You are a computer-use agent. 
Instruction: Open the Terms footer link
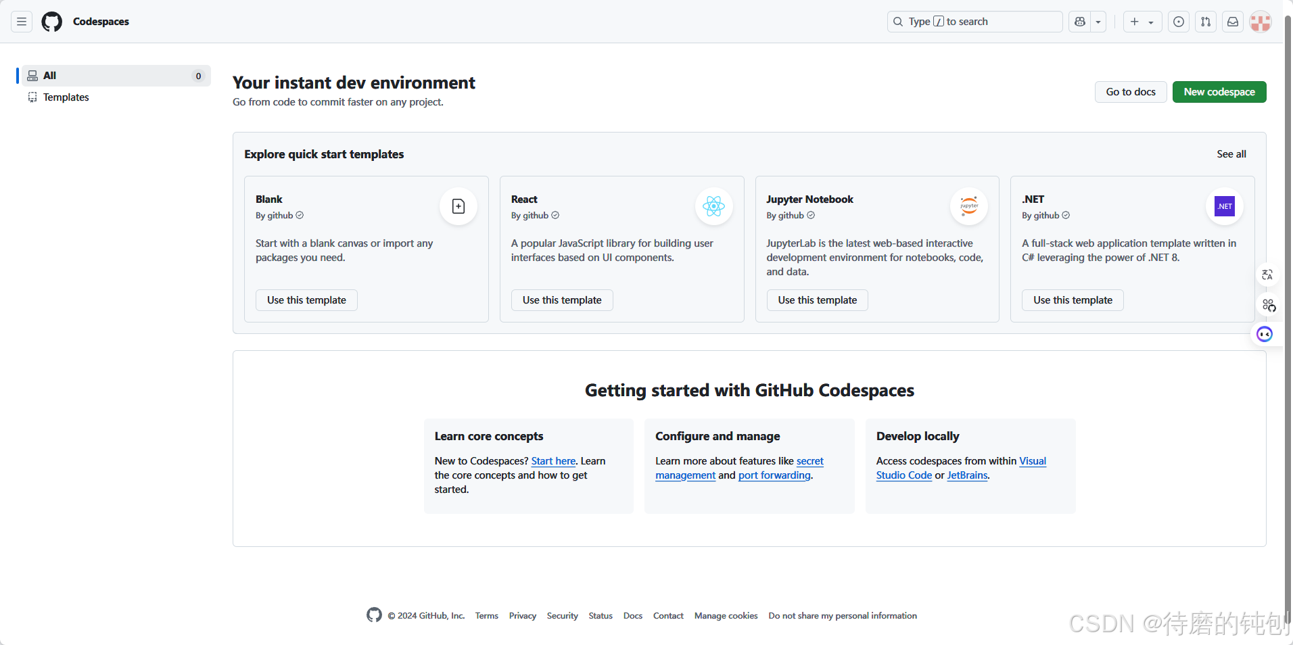tap(487, 616)
